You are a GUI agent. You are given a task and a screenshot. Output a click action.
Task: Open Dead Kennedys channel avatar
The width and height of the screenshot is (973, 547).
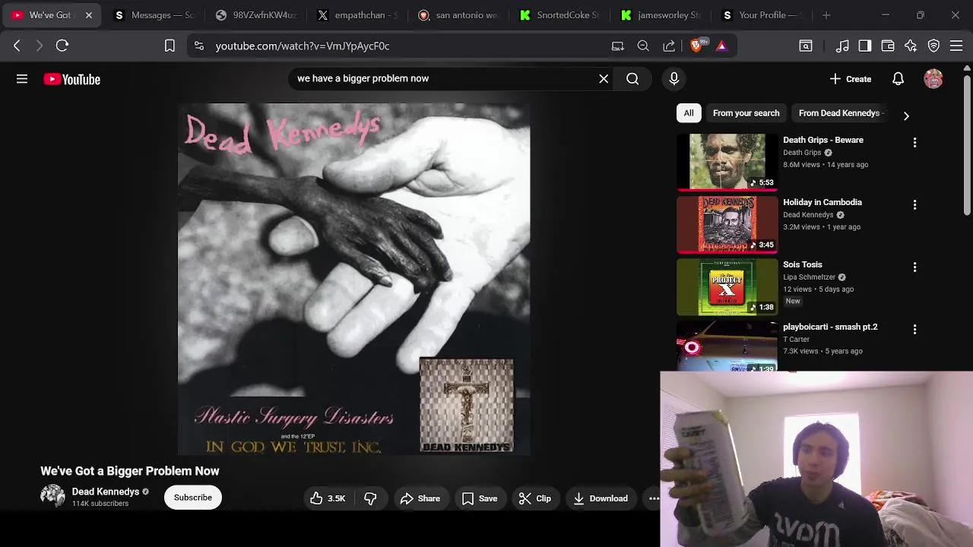[x=52, y=497]
